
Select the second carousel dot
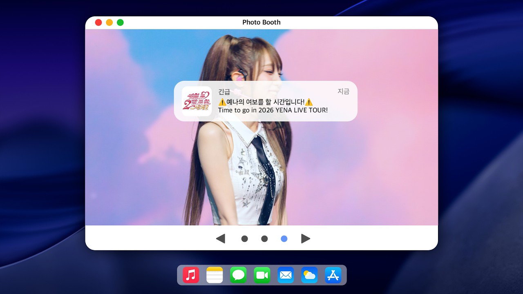(264, 238)
